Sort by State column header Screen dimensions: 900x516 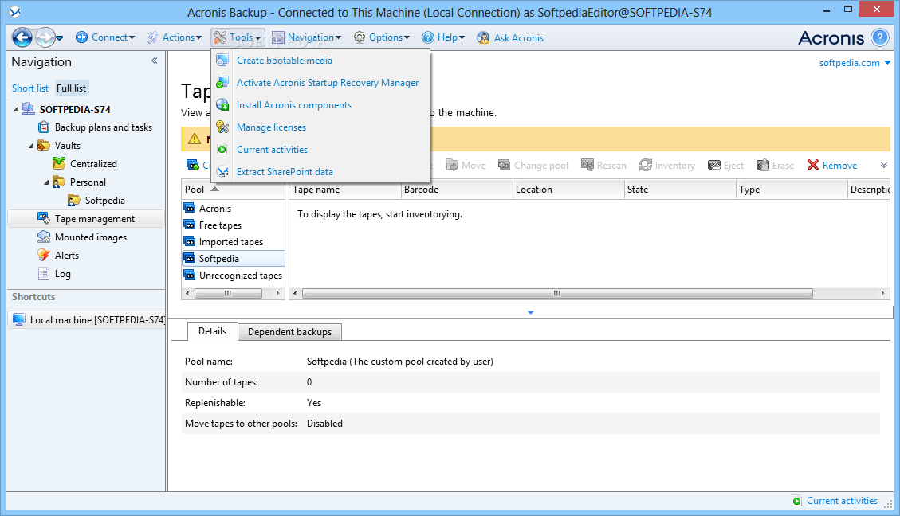(x=679, y=190)
